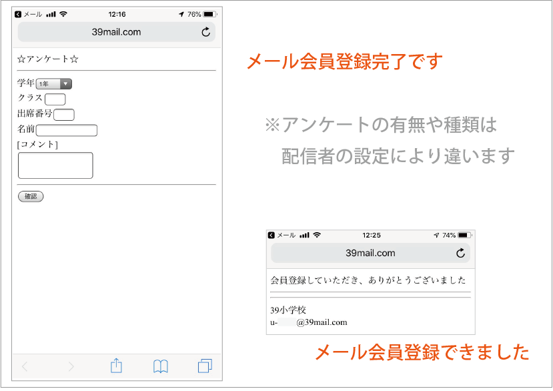
Task: Tap the browser back arrow
Action: (25, 366)
